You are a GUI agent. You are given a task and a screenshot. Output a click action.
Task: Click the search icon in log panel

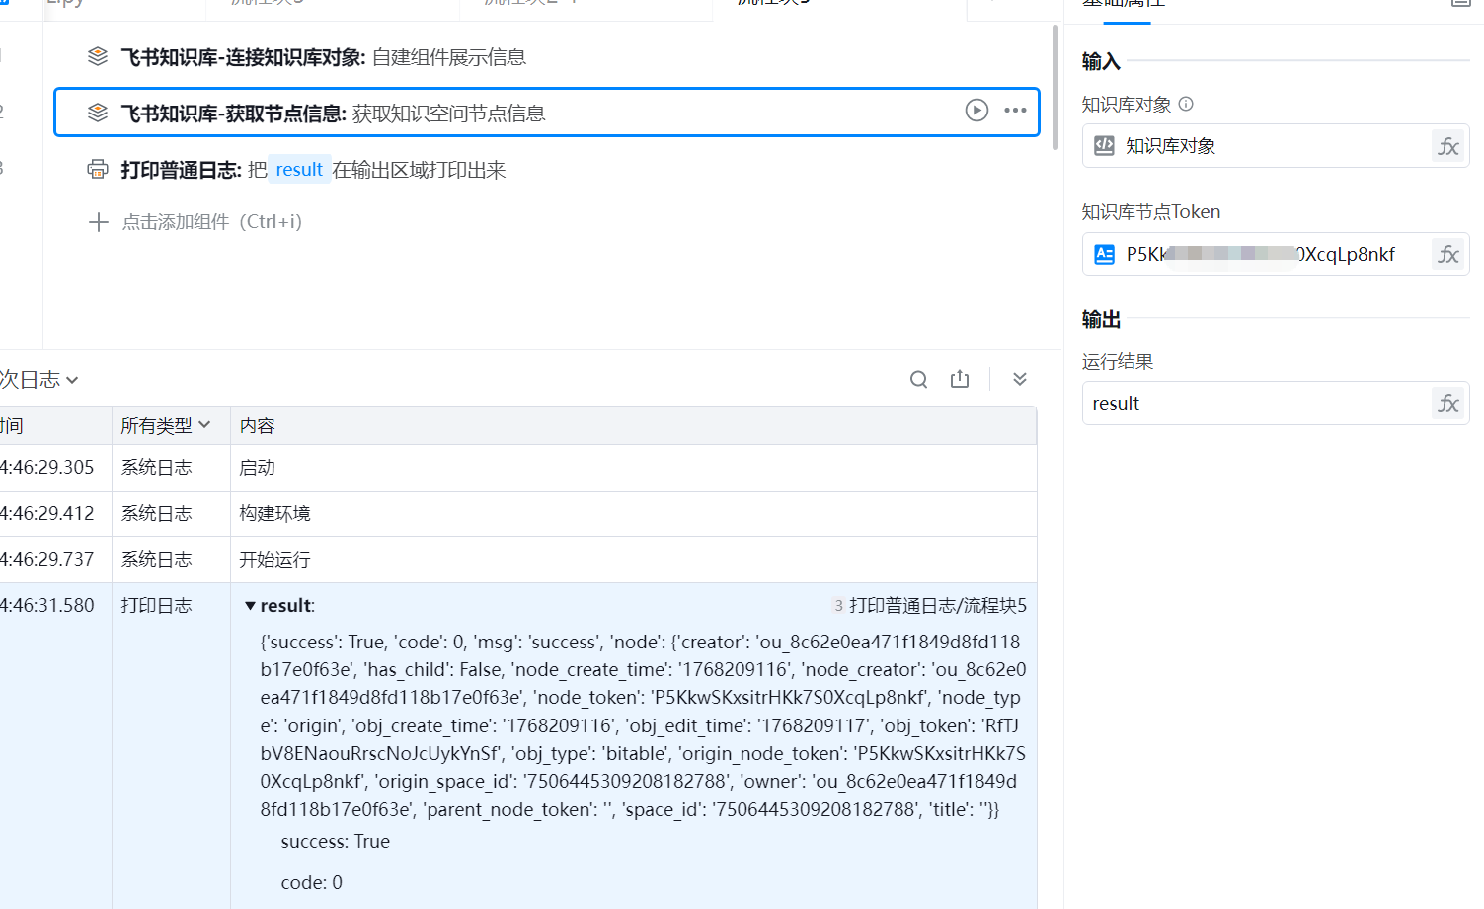(918, 380)
